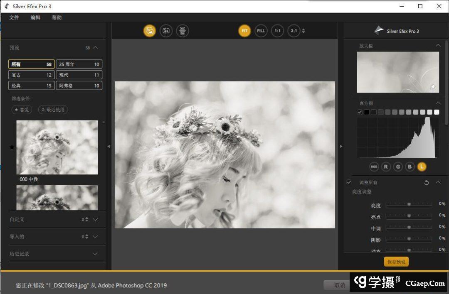This screenshot has height=294, width=449.
Task: Select the single image preview mode icon
Action: [150, 31]
